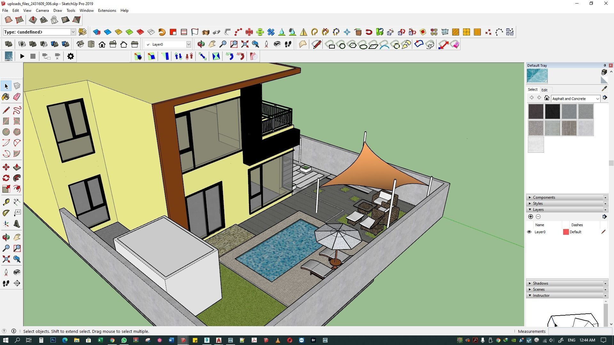Select the Paint Bucket tool
Image resolution: width=614 pixels, height=345 pixels.
(6, 97)
